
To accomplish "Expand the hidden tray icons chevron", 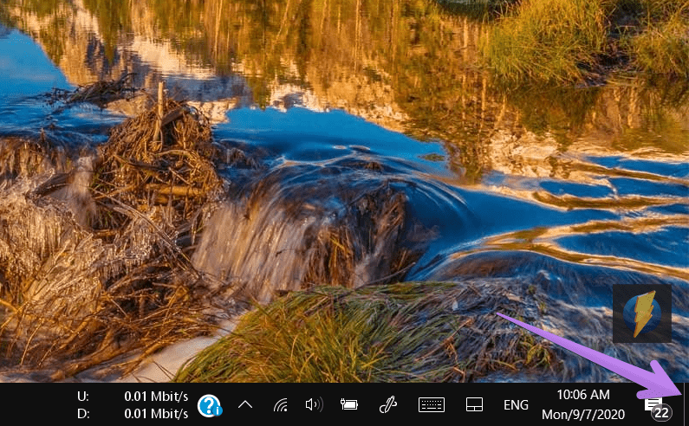I will [x=245, y=405].
